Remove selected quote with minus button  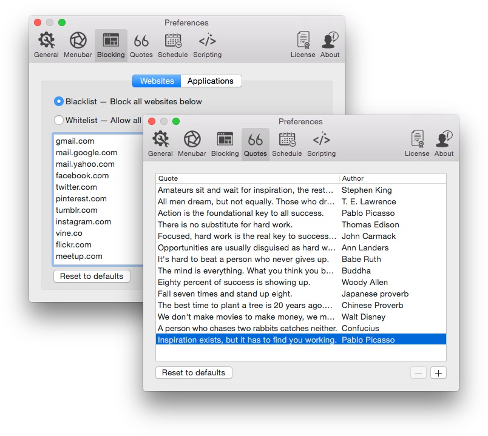[418, 373]
